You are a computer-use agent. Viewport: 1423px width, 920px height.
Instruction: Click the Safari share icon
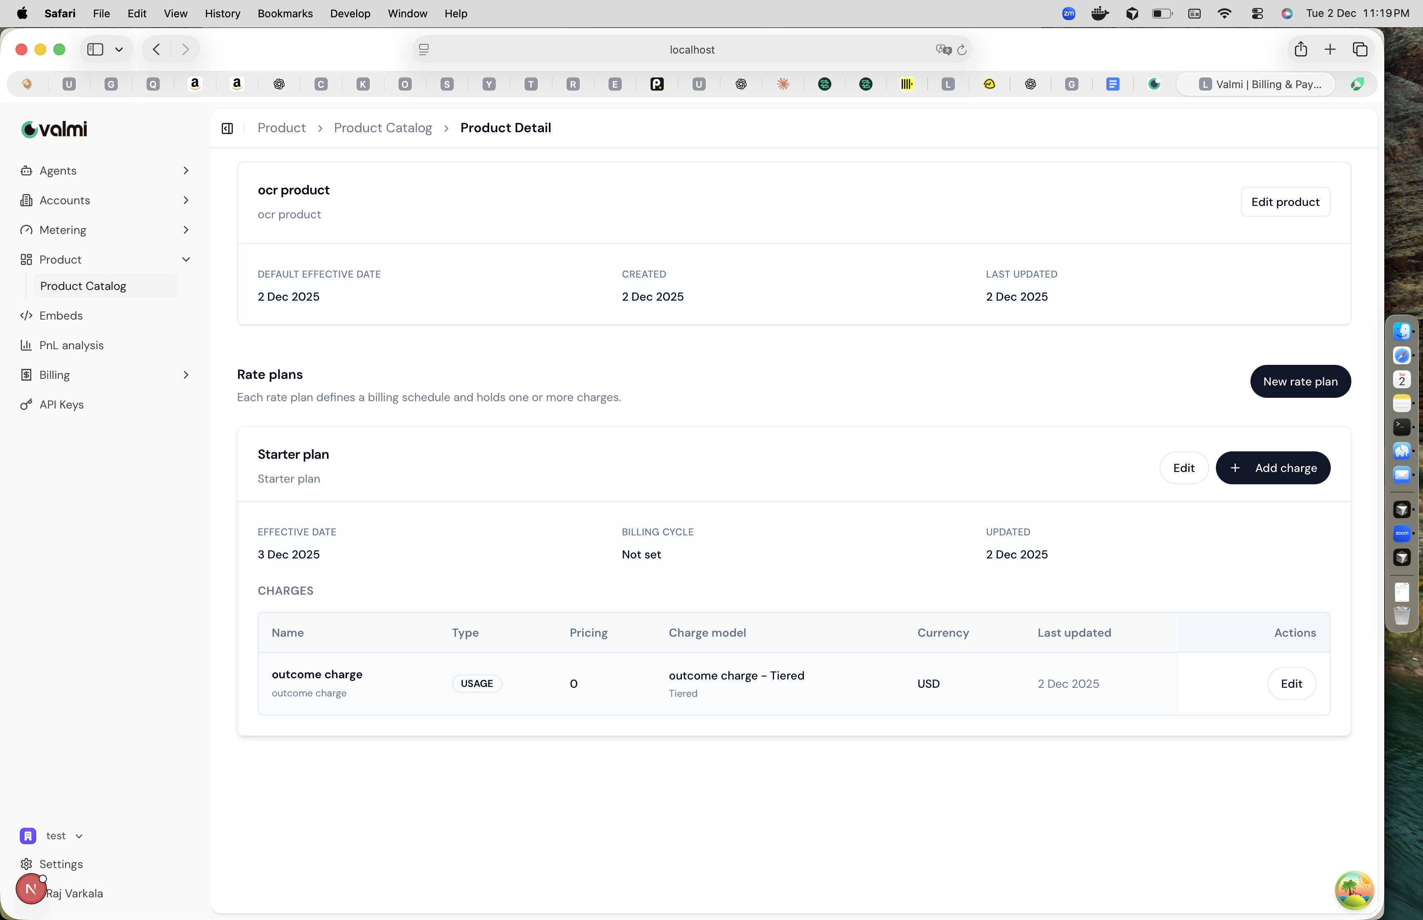click(1301, 49)
